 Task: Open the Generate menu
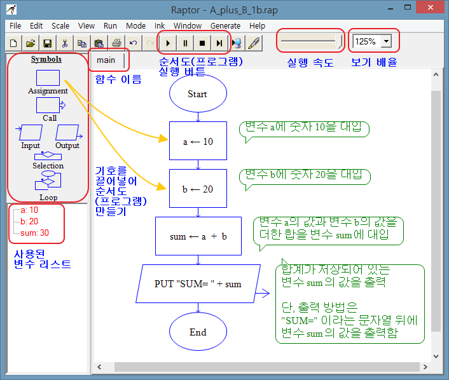click(x=225, y=26)
